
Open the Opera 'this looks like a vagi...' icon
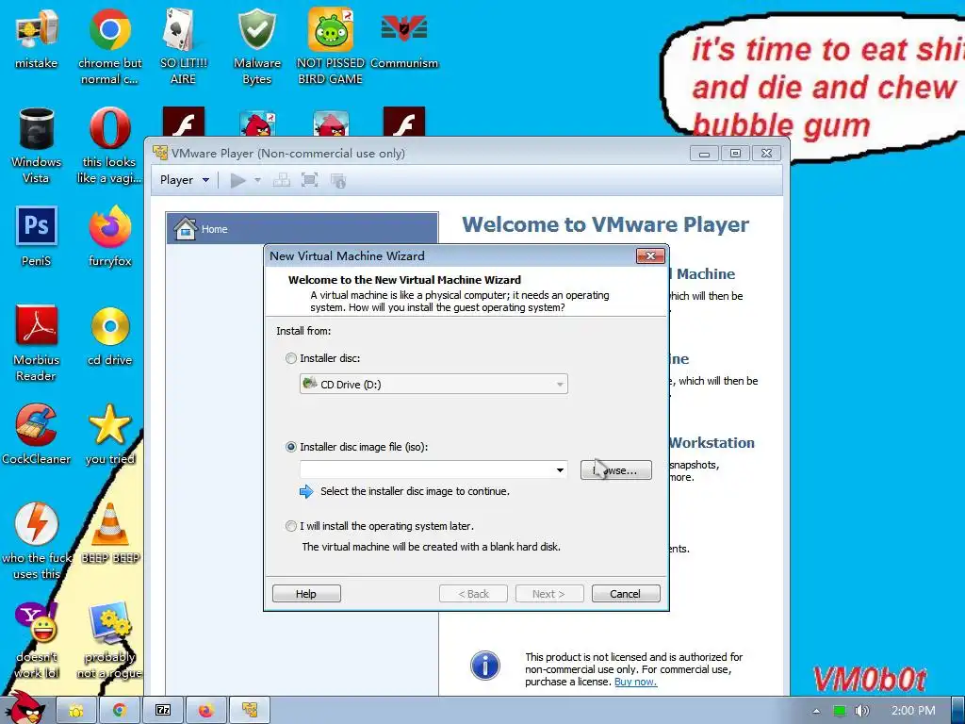click(x=109, y=145)
